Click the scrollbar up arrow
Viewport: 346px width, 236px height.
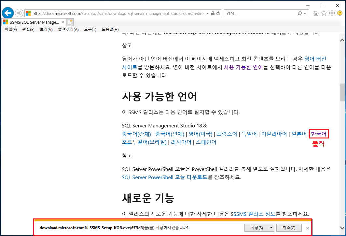click(x=342, y=40)
